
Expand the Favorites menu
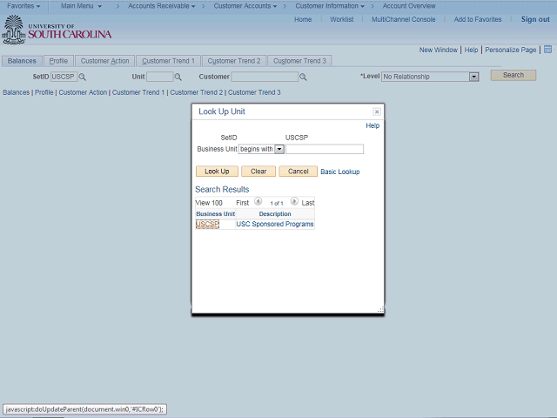23,6
